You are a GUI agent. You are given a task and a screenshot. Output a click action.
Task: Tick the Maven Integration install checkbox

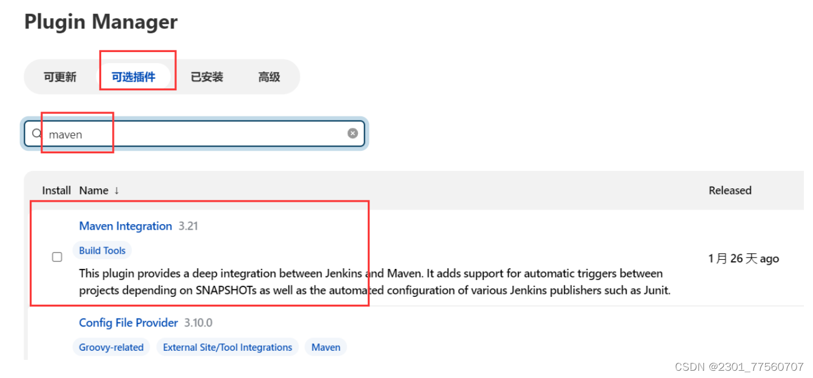[57, 257]
